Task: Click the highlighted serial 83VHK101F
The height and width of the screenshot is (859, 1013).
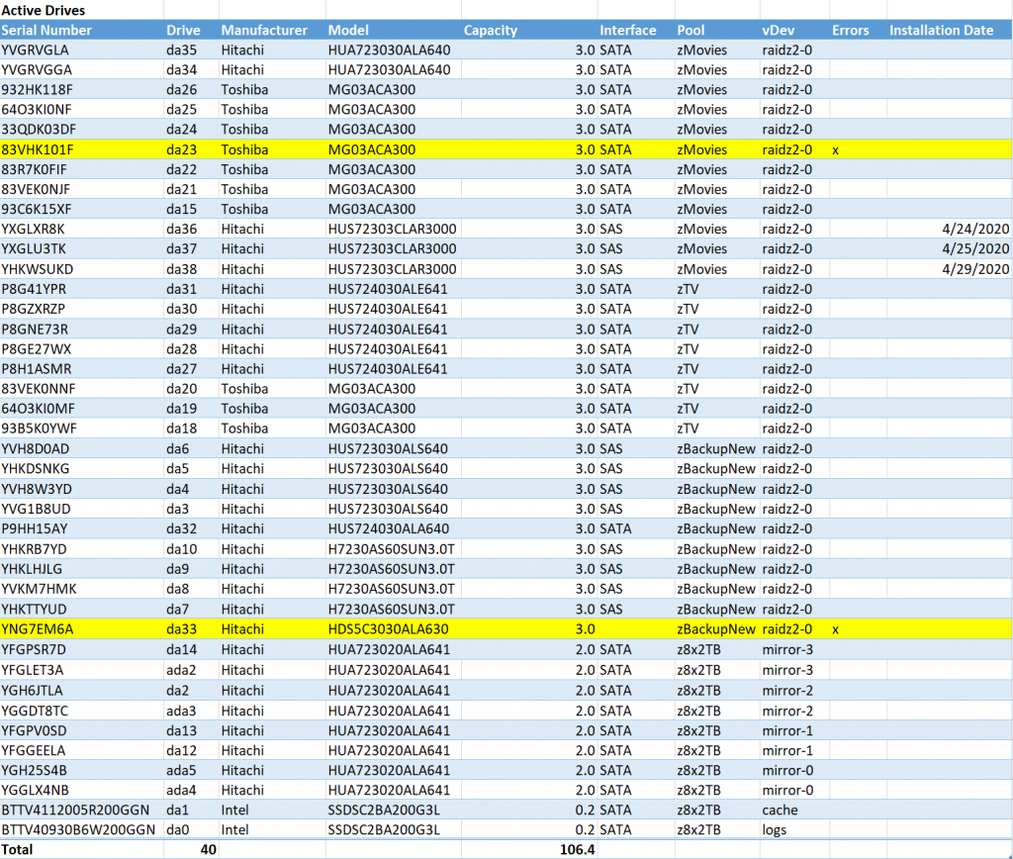Action: 38,150
